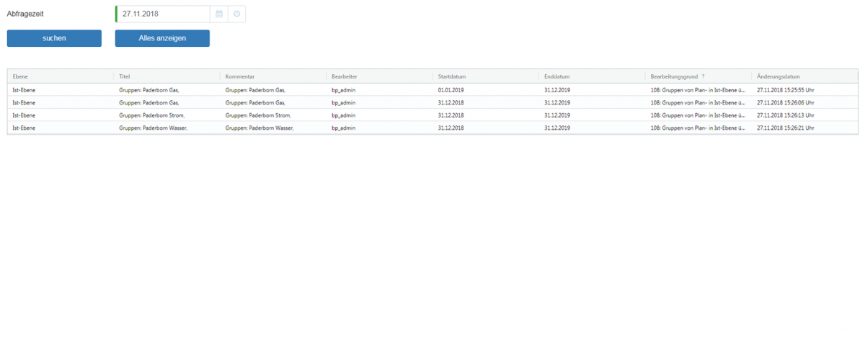Image resolution: width=865 pixels, height=346 pixels.
Task: Sort by the Startdatum column header
Action: coord(451,76)
